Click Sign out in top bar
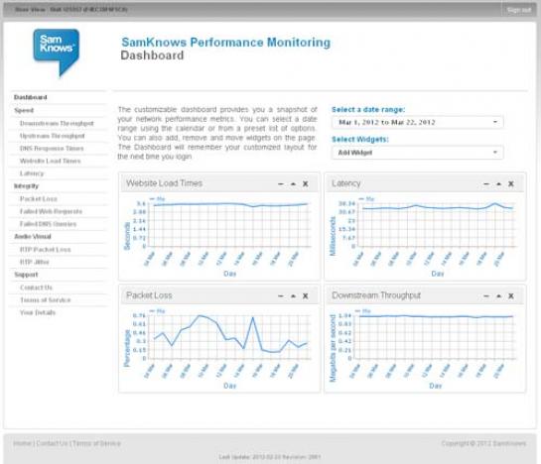The image size is (541, 464). click(519, 10)
